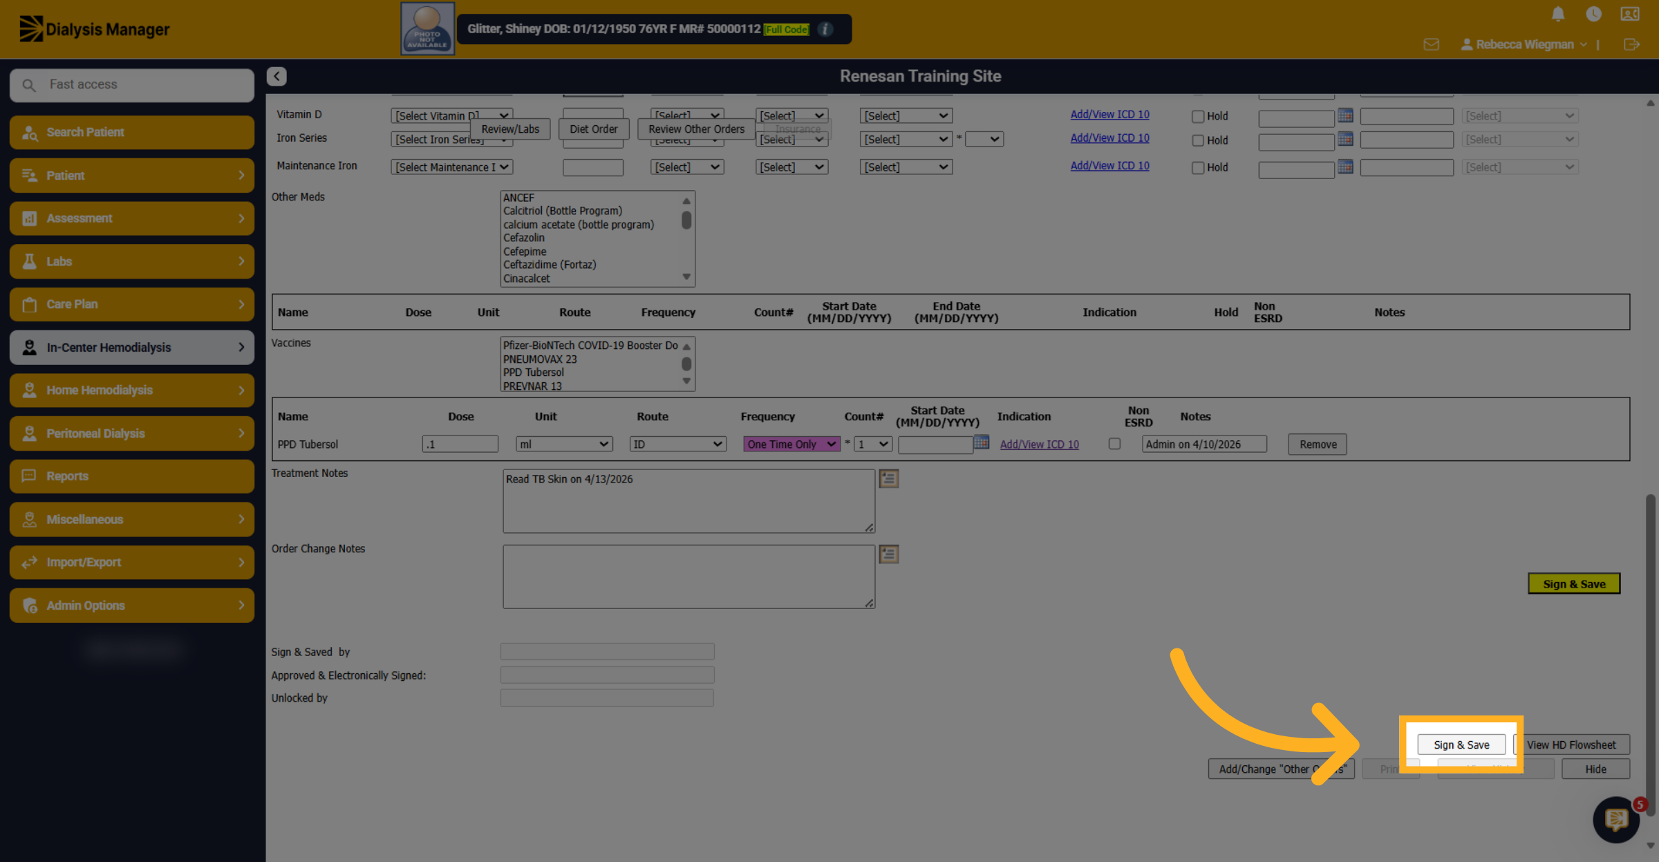
Task: Open the PPD Tubersol count dropdown
Action: (872, 444)
